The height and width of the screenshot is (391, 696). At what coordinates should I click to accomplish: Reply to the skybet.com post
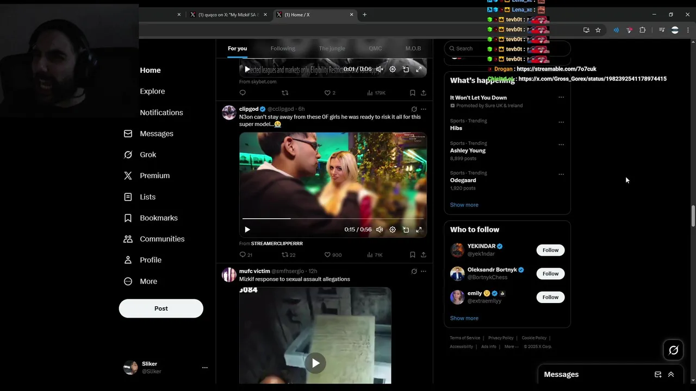point(243,93)
